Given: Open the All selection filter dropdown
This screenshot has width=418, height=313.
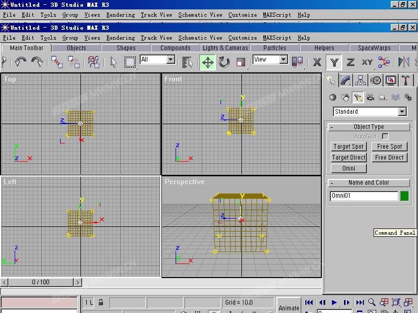Looking at the screenshot, I should tap(171, 59).
